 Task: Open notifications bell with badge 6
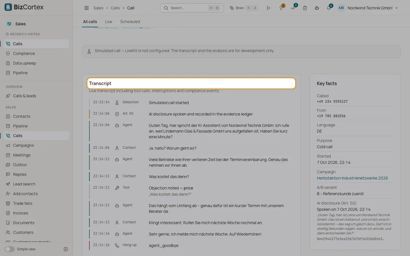tap(329, 8)
